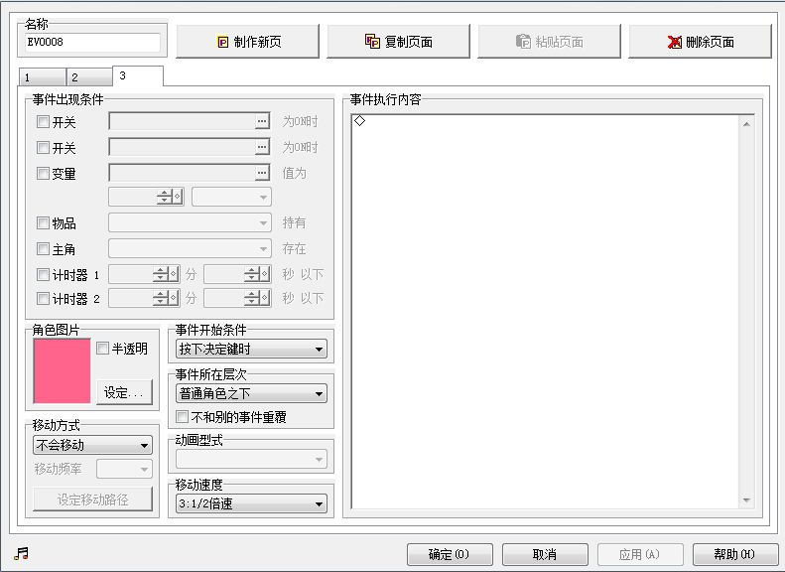
Task: Open the 主角 actor dropdown
Action: tap(191, 248)
